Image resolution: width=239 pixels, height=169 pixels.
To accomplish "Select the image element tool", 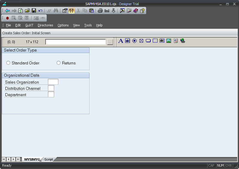I will [x=169, y=41].
